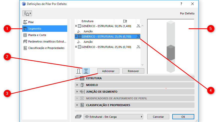Click the help question mark
The height and width of the screenshot is (122, 218).
point(181,4)
